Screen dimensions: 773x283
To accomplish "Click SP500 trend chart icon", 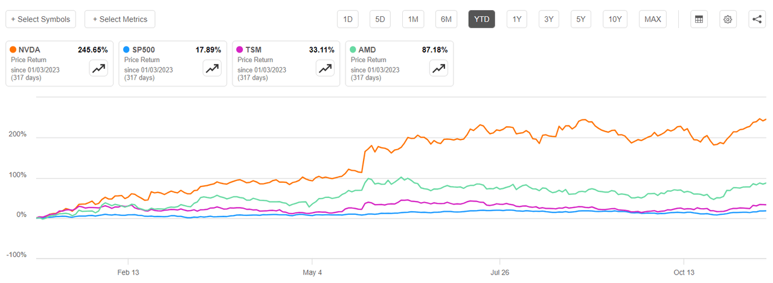I will (x=212, y=69).
